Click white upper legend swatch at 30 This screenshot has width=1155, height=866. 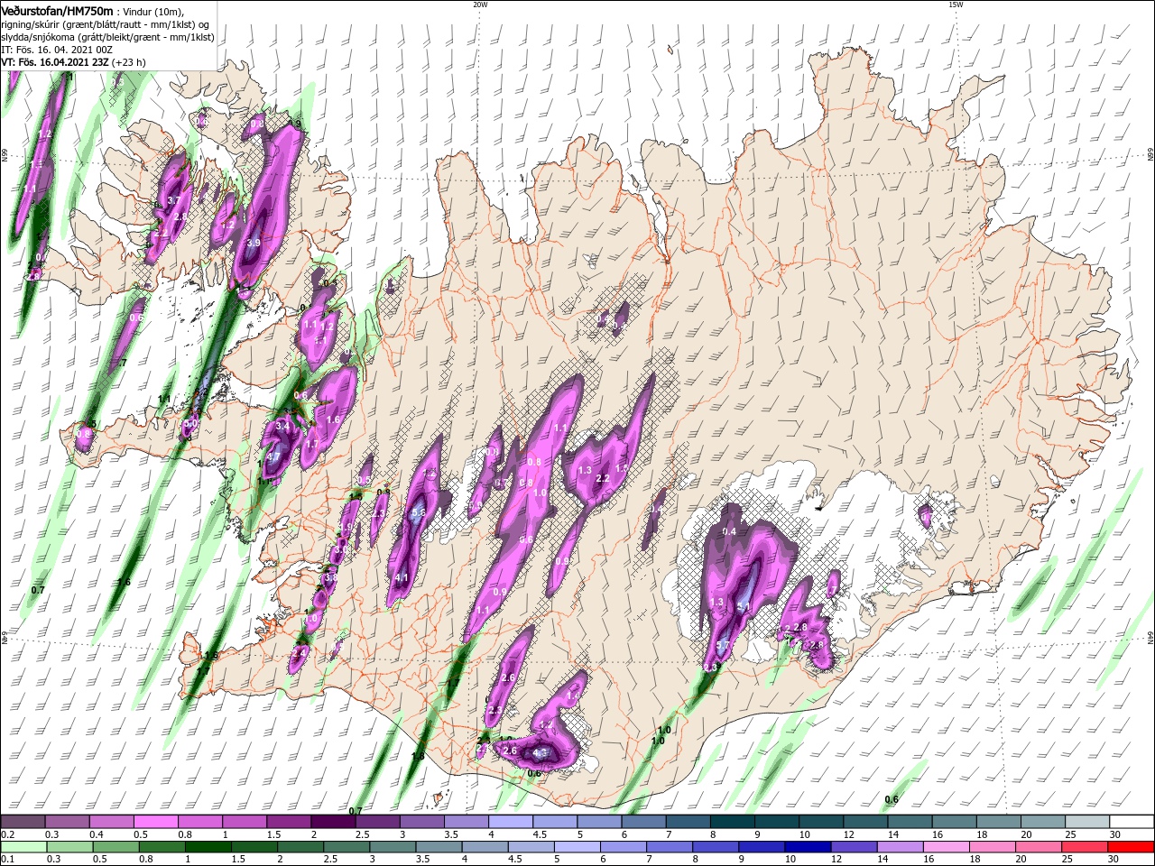[x=1132, y=821]
